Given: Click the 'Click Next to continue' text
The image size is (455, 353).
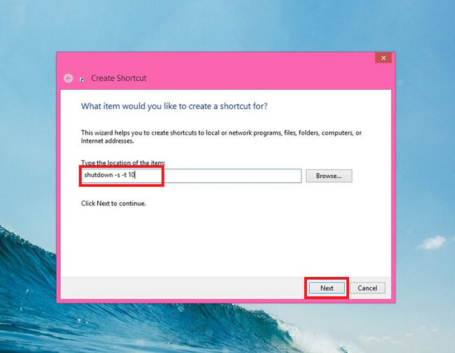Looking at the screenshot, I should [x=113, y=204].
